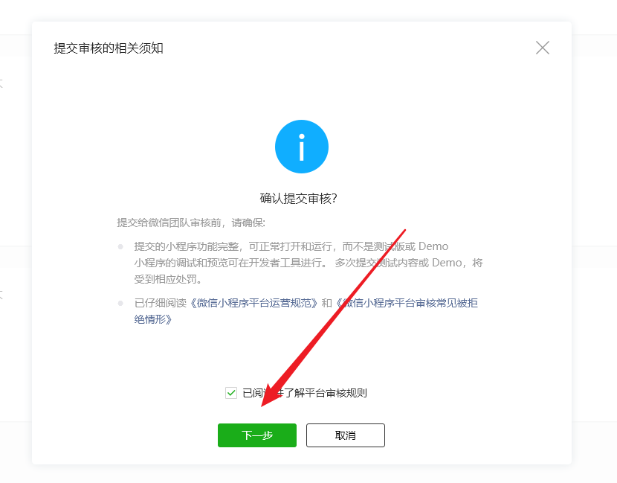Click the 确认提交审核? heading
The width and height of the screenshot is (617, 483).
click(298, 198)
